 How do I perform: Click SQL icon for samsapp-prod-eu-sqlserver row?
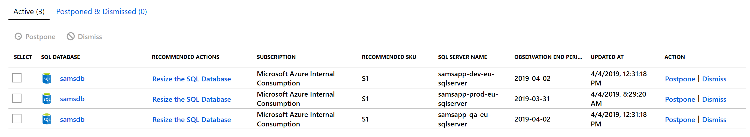pos(47,99)
